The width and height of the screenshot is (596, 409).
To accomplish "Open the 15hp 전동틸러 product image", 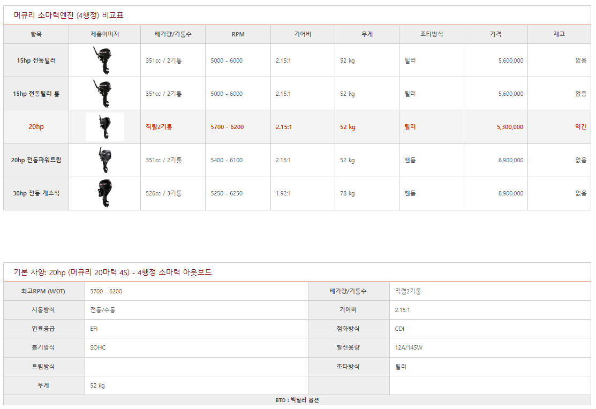I will (103, 60).
